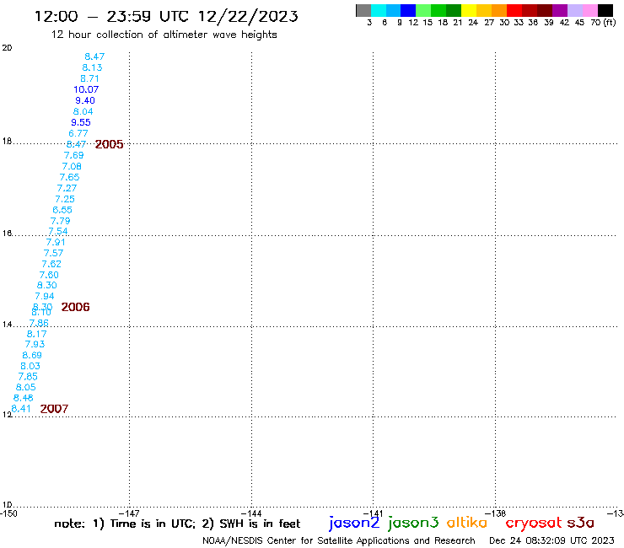Select the 's3a' satellite legend label
624x548 pixels.
tap(581, 523)
